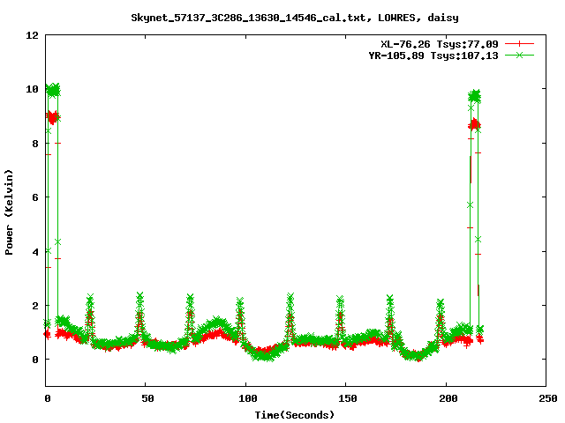Click the red XL legend line sample
565x423 pixels.
point(519,44)
